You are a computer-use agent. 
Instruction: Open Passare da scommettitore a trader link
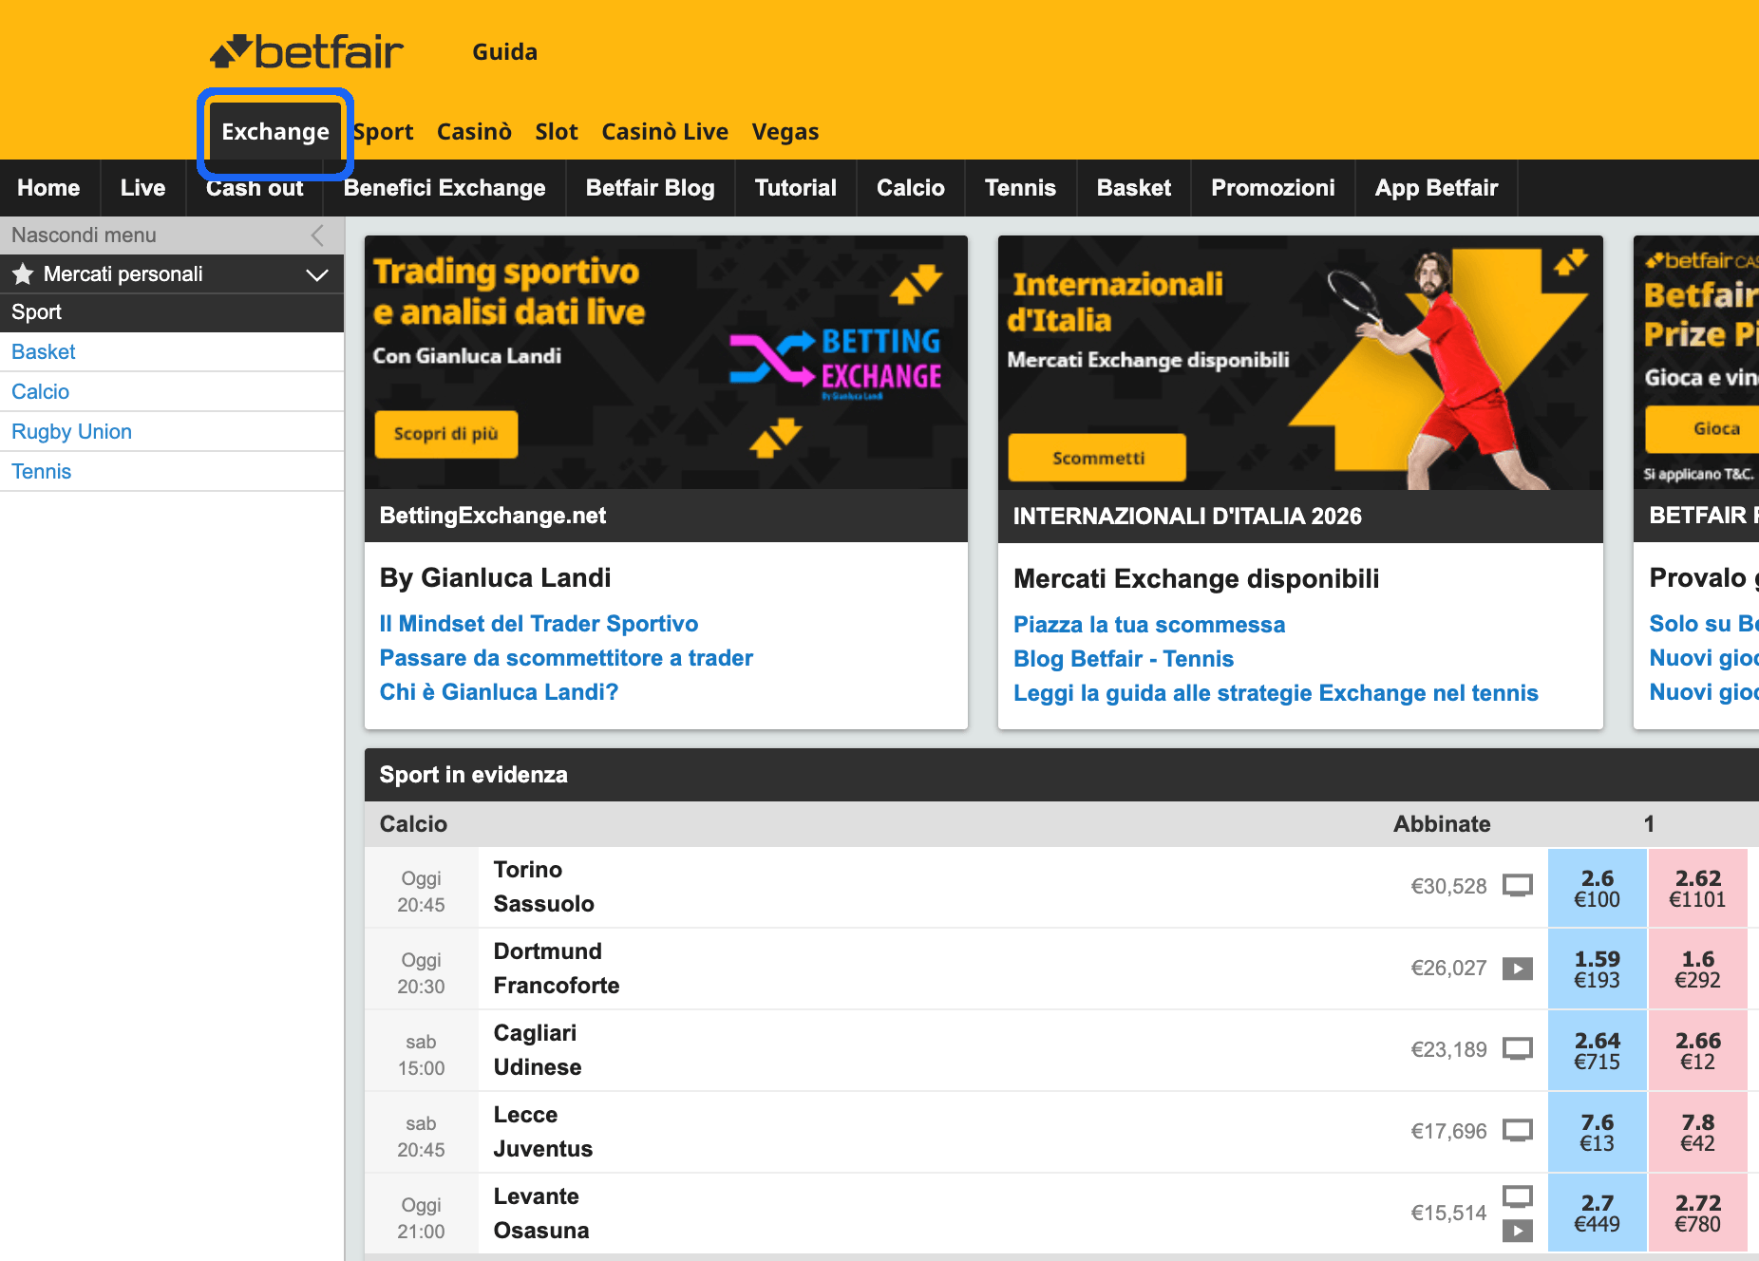tap(566, 658)
